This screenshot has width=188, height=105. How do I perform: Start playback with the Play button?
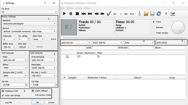[64, 14]
